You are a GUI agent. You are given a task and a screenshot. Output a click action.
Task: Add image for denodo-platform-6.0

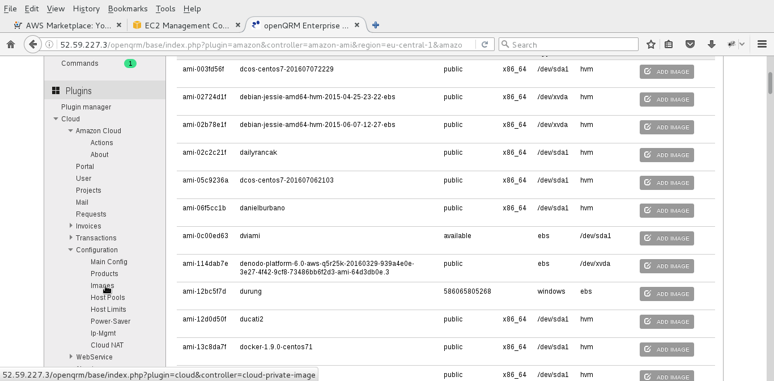click(666, 266)
